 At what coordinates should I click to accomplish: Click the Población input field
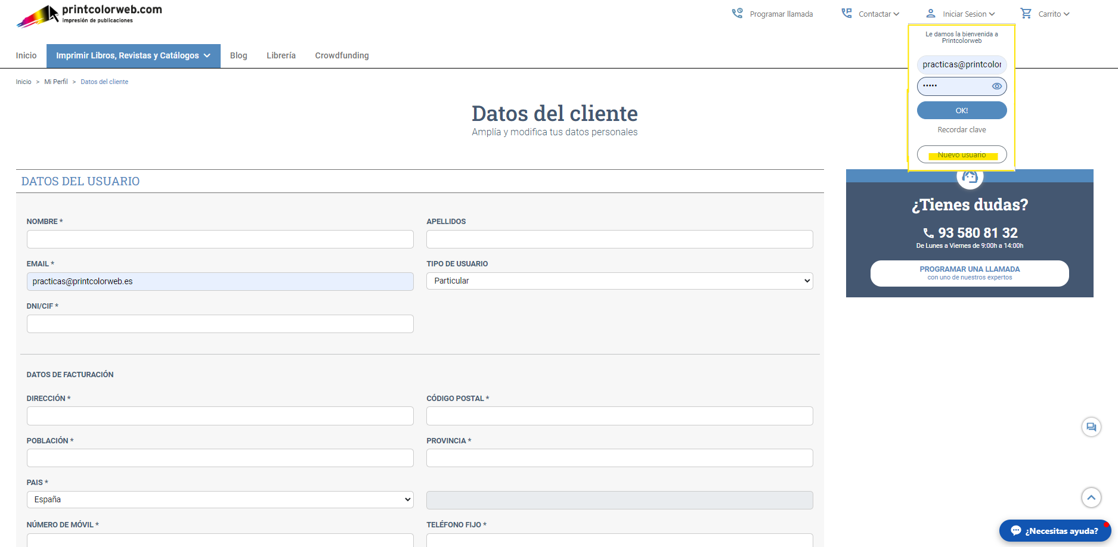pos(220,458)
